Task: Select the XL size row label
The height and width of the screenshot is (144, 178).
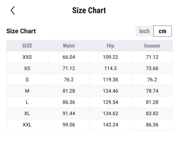Action: point(27,113)
